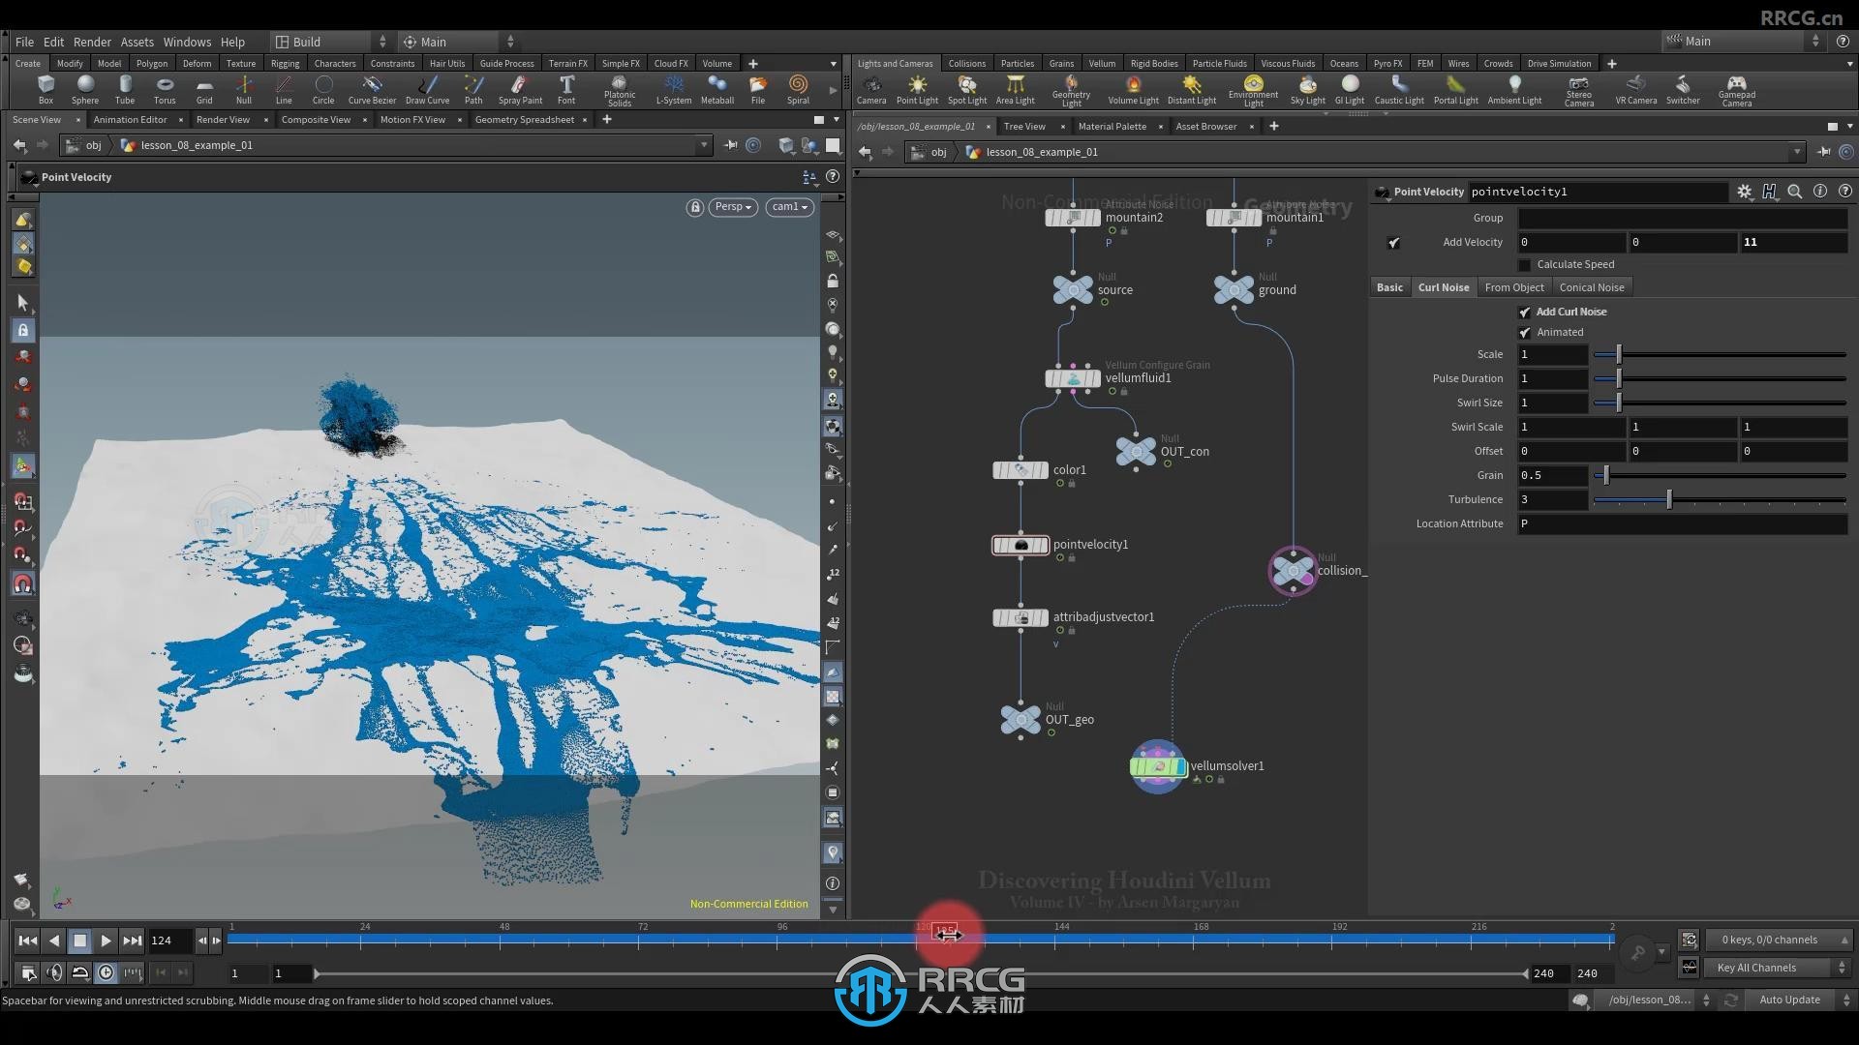Expand the Conical Noise tab
This screenshot has height=1045, width=1859.
[1591, 287]
